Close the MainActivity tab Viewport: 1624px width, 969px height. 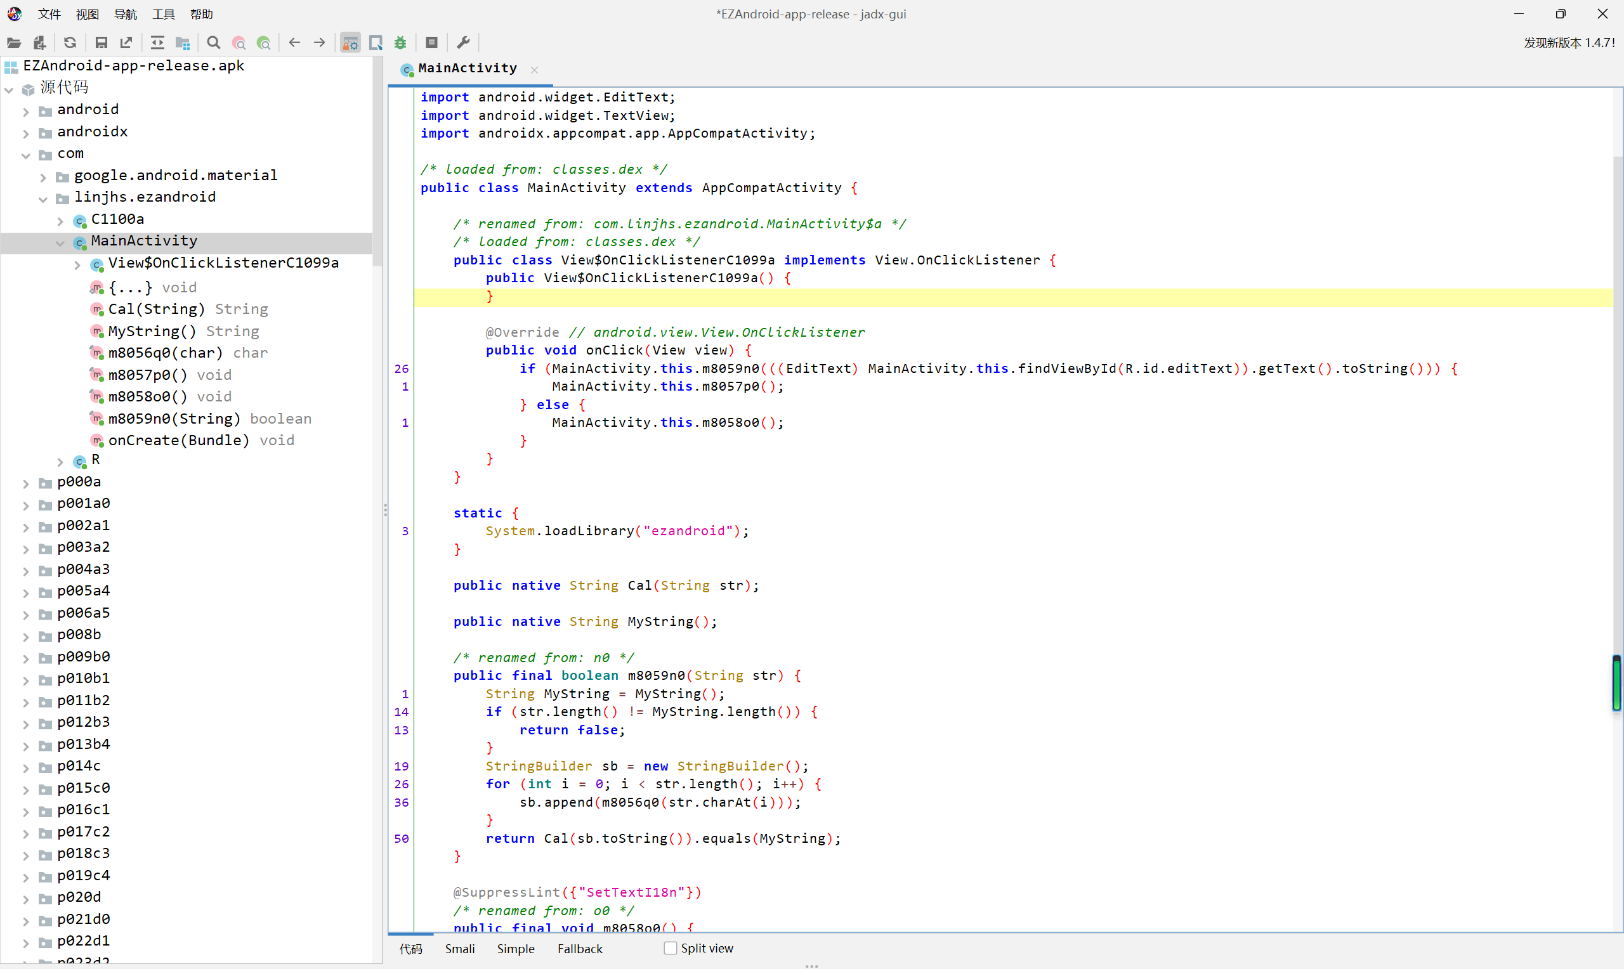click(534, 69)
